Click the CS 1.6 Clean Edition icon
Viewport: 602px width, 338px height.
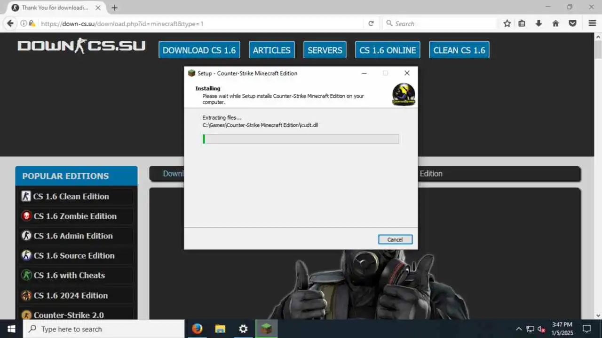click(26, 196)
